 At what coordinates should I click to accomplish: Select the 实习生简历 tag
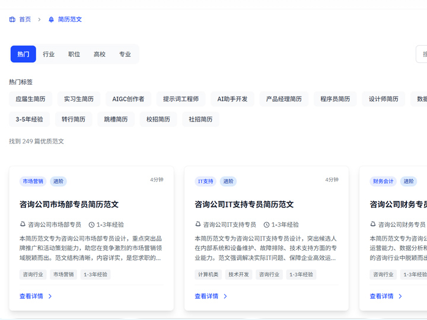pyautogui.click(x=79, y=99)
